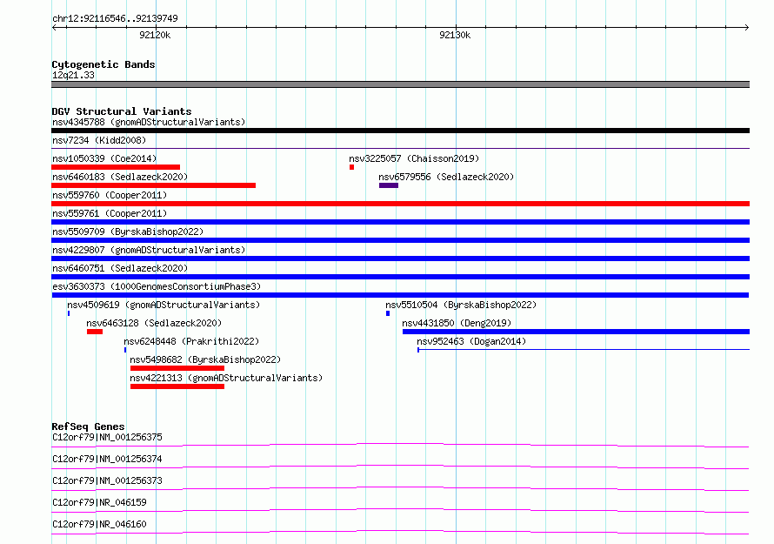The image size is (774, 544).
Task: Select the blue esv3630373 variant bar
Action: (x=400, y=295)
